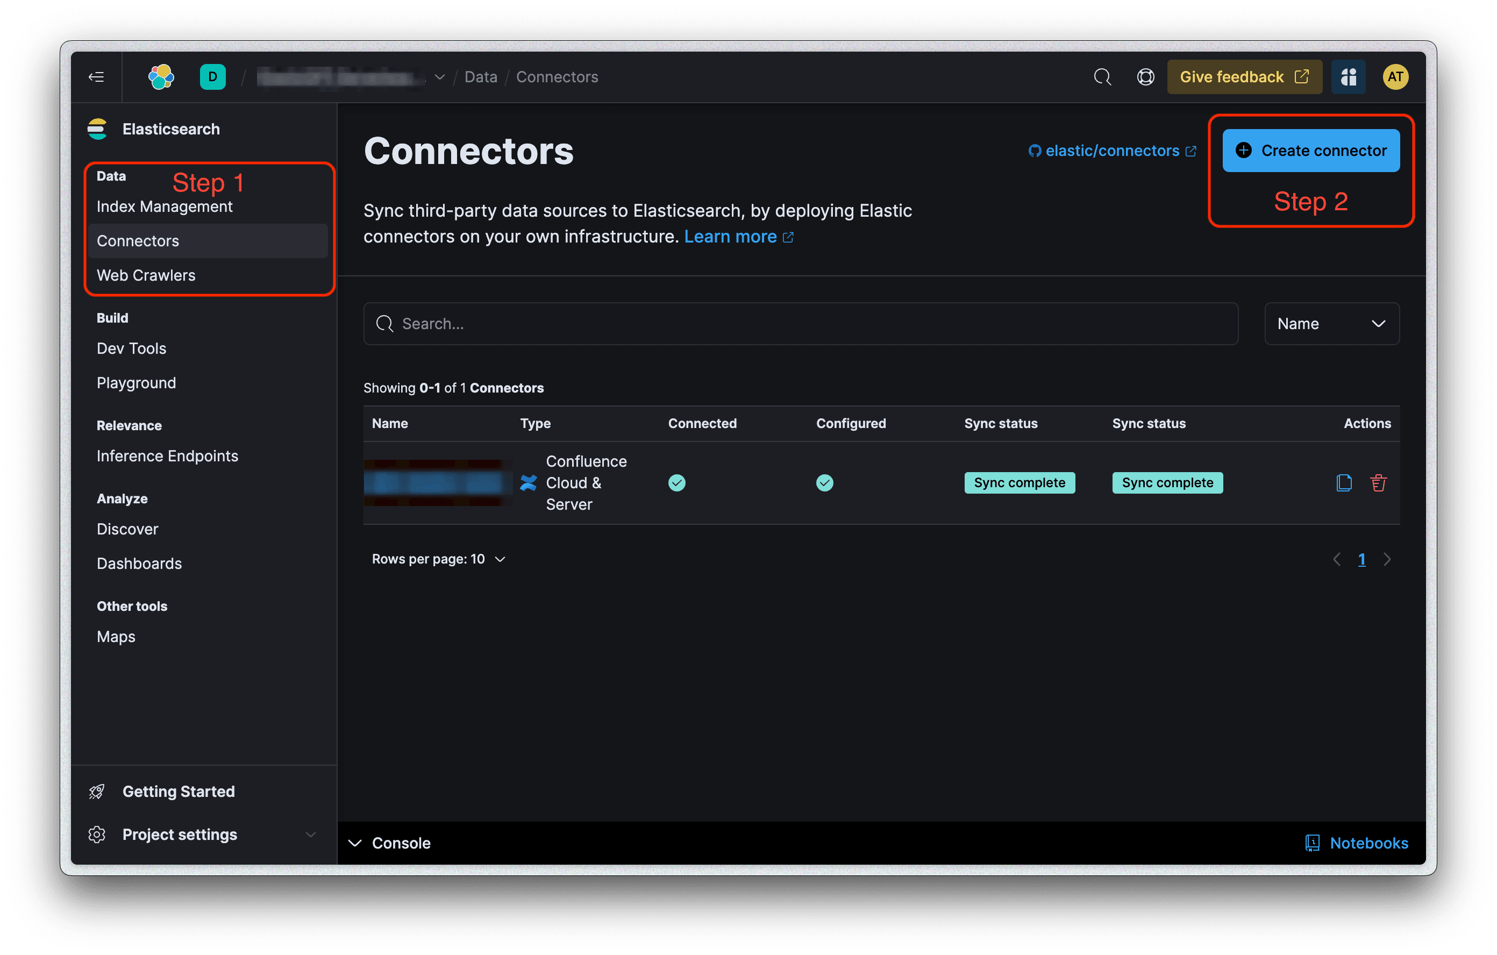Expand the Console panel chevron
The height and width of the screenshot is (955, 1497).
(x=354, y=843)
